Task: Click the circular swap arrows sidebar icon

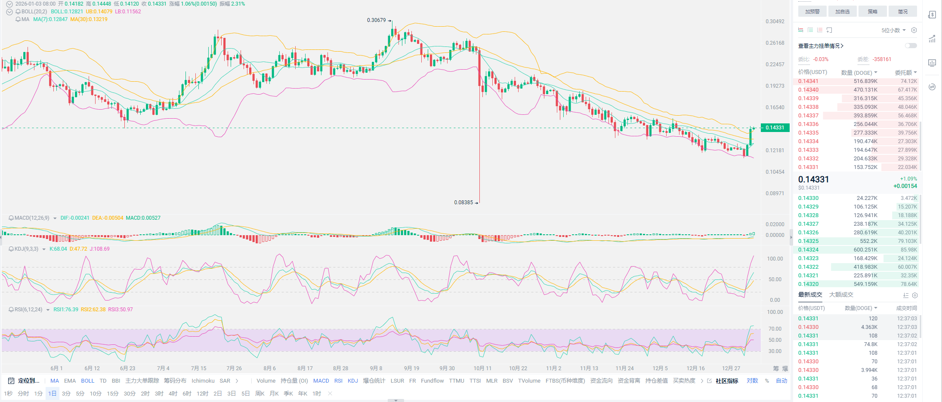Action: 932,87
